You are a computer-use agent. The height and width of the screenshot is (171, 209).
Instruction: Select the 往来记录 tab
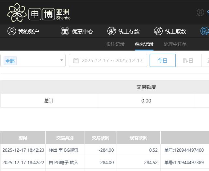point(144,44)
